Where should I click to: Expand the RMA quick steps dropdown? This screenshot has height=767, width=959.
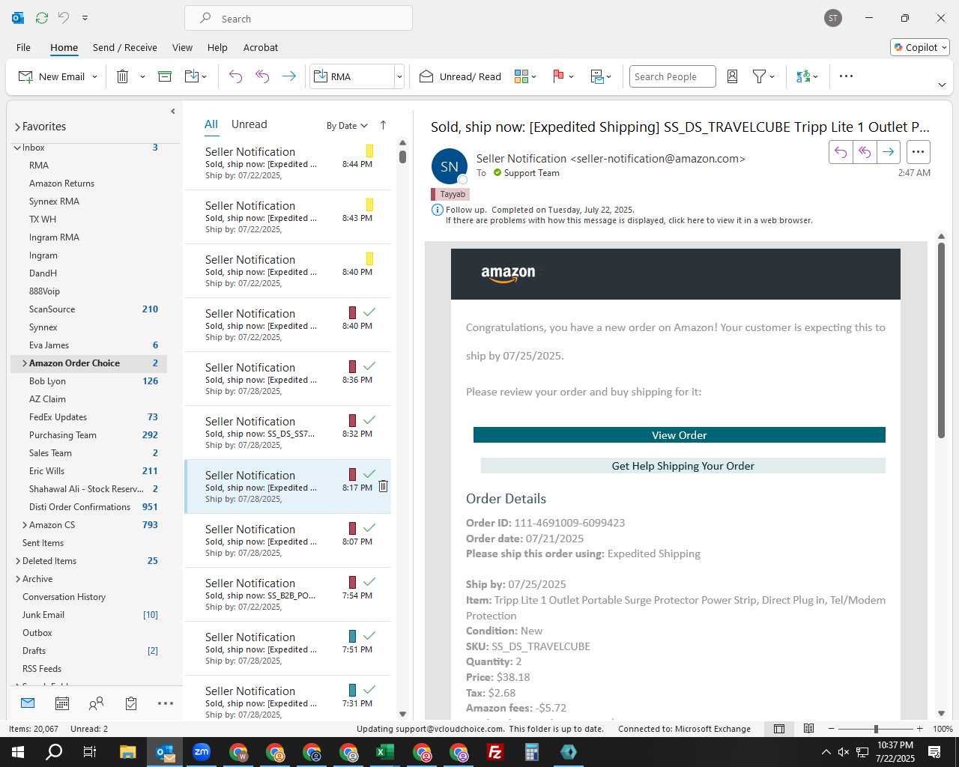point(399,76)
